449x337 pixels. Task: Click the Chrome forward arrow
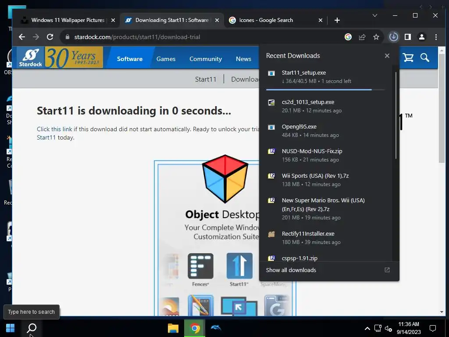(x=36, y=37)
